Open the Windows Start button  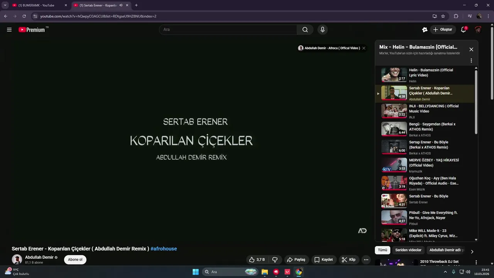pos(196,272)
